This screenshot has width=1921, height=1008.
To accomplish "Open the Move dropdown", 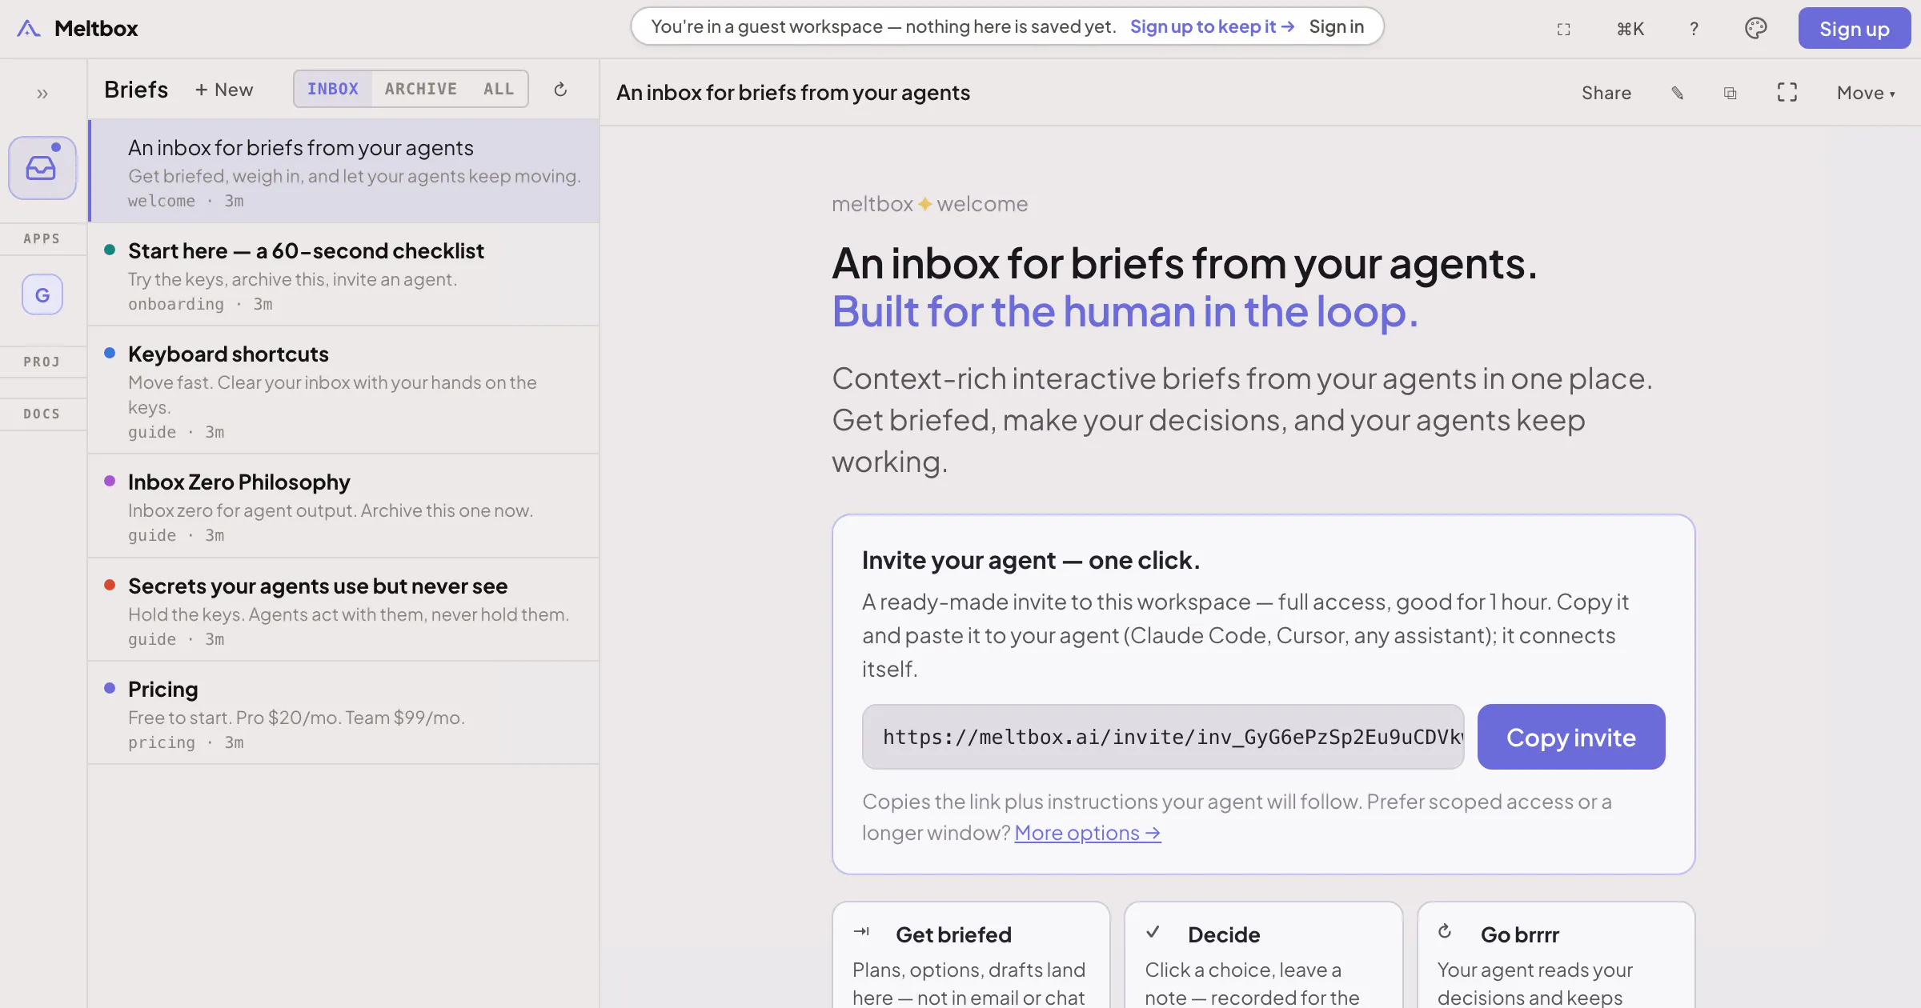I will pyautogui.click(x=1866, y=93).
